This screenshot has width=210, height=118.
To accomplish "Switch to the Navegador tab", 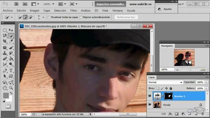I will [167, 46].
